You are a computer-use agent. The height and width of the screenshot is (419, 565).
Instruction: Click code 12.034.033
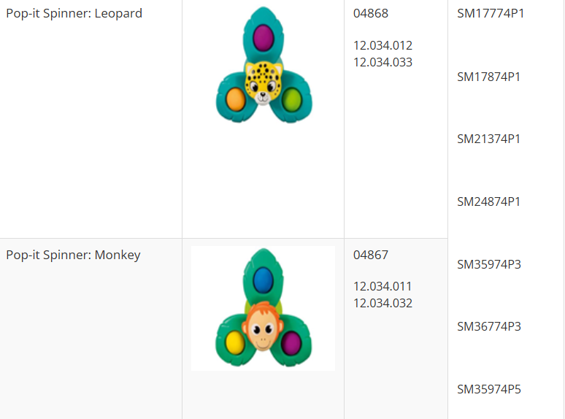[383, 63]
